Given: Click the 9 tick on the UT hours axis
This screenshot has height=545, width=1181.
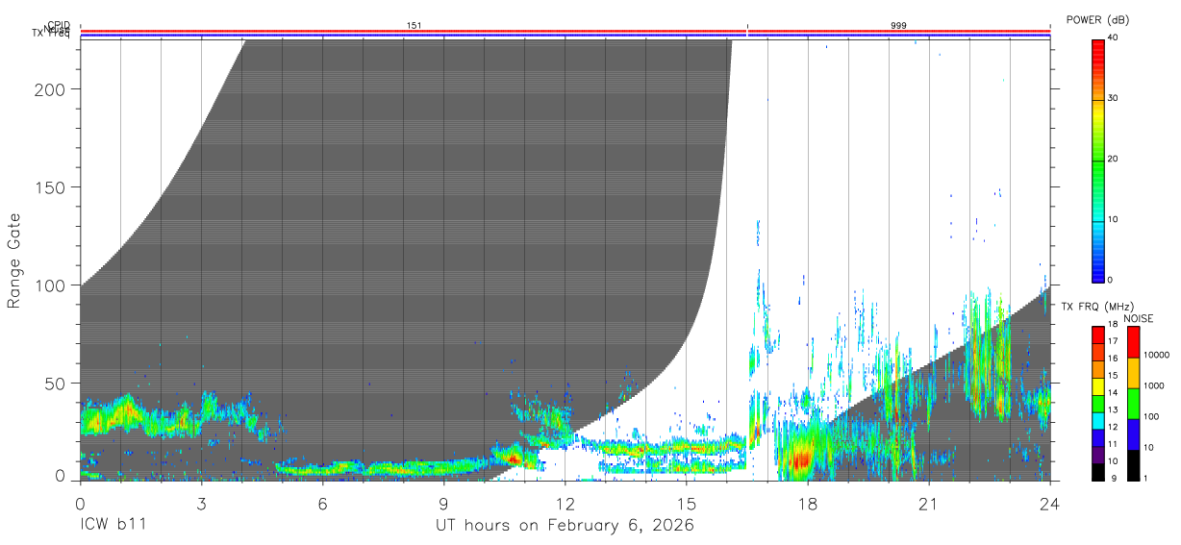Looking at the screenshot, I should click(443, 504).
